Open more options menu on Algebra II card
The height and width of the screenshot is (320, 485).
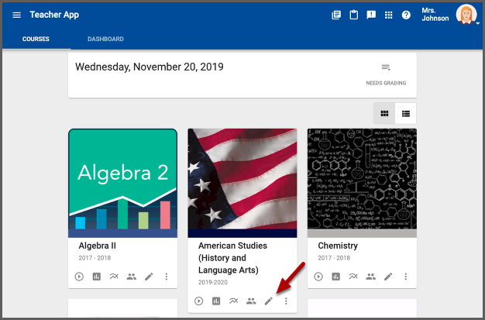(166, 277)
